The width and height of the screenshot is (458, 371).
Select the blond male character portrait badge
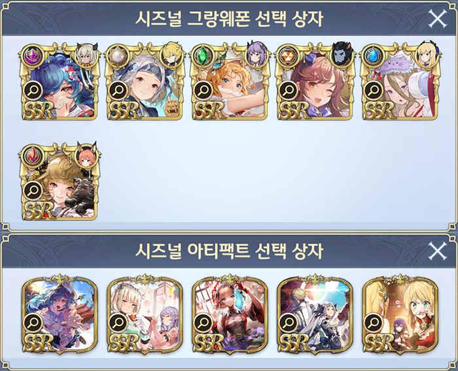(172, 55)
